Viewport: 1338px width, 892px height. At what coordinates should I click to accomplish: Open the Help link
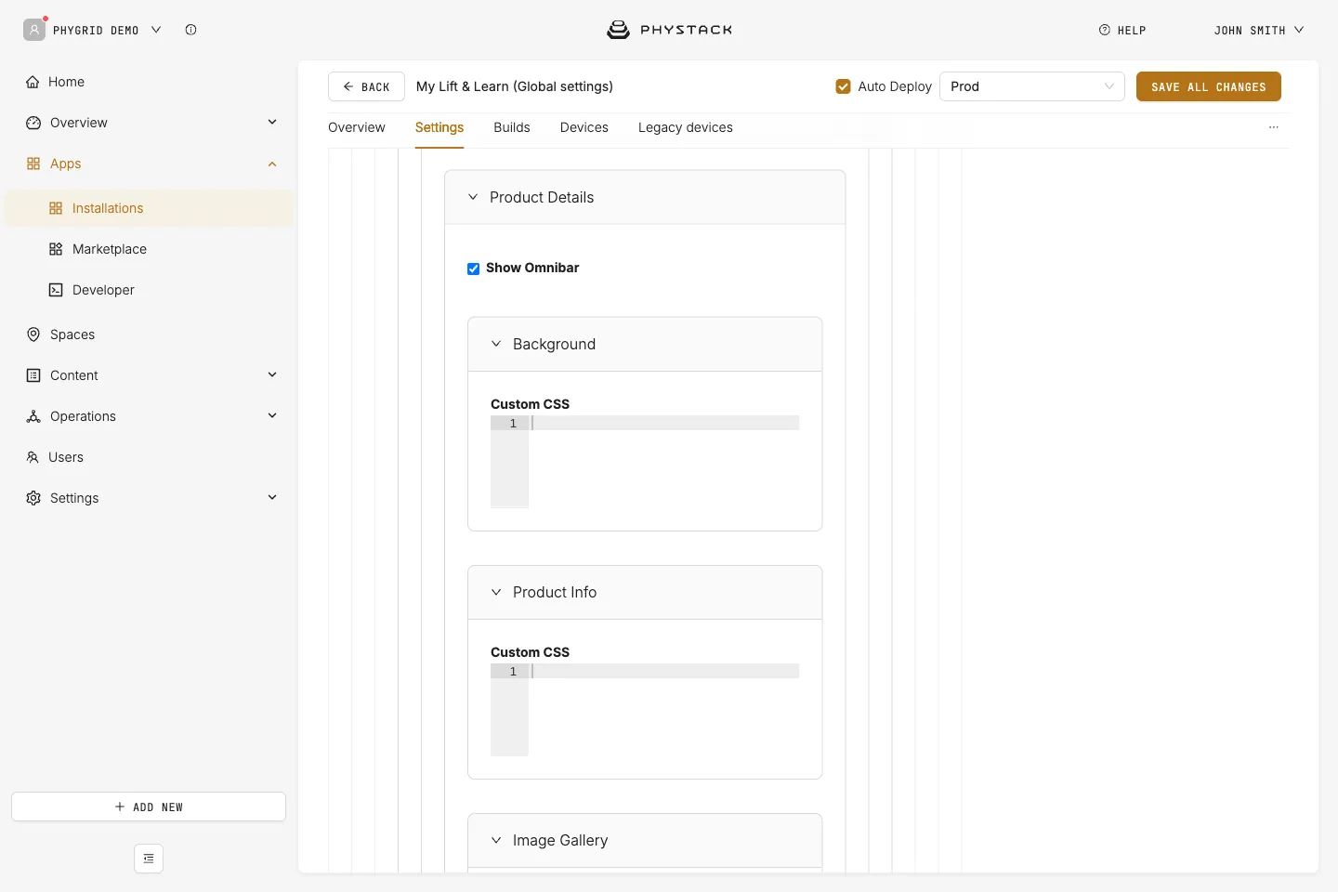[1122, 30]
